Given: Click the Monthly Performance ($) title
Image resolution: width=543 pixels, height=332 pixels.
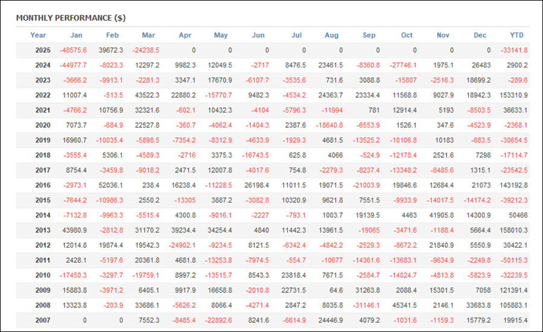Looking at the screenshot, I should pyautogui.click(x=71, y=18).
